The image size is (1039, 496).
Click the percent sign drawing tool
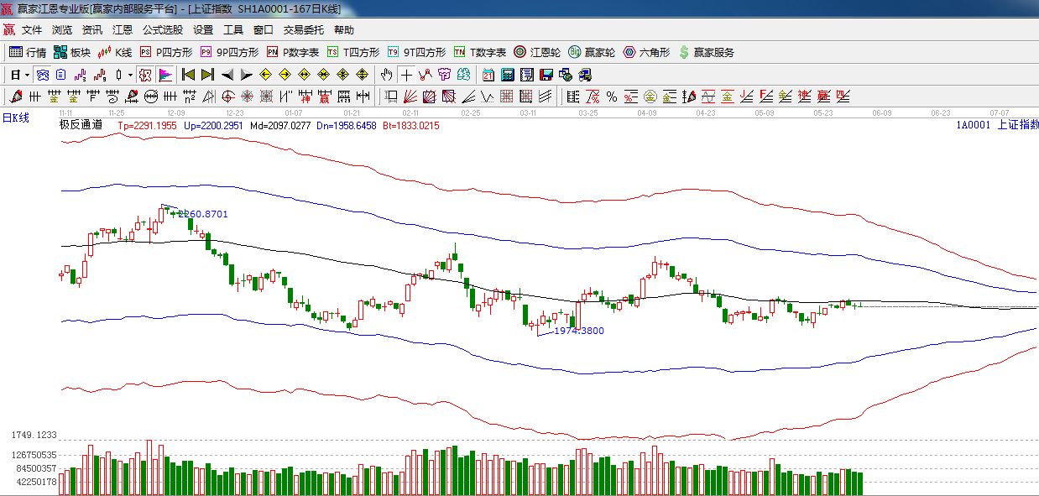tap(611, 97)
